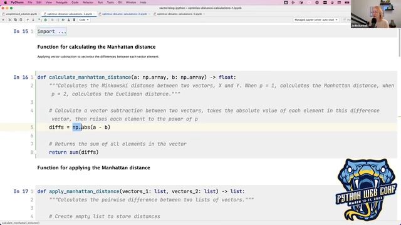Open the Apple menu
Viewport: 401px width, 225px height.
click(x=6, y=2)
